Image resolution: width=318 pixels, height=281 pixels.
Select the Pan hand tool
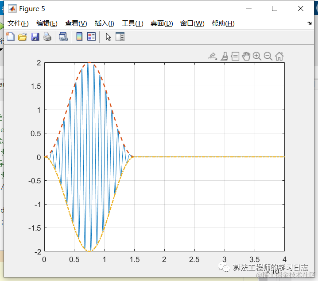(246, 56)
